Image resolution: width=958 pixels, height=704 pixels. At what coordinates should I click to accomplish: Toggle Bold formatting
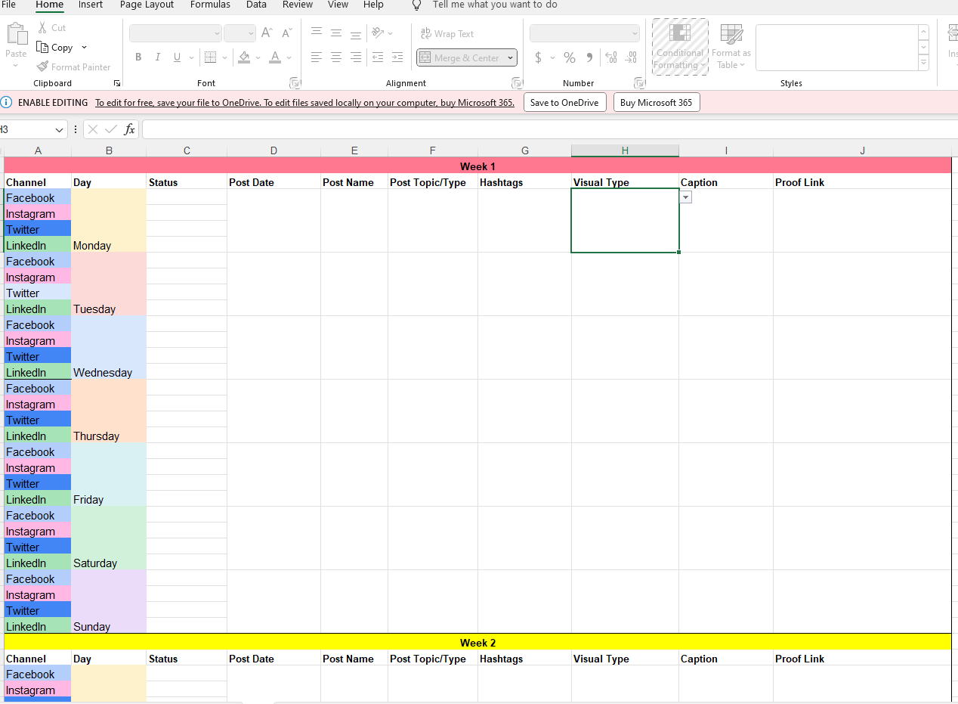(x=138, y=57)
